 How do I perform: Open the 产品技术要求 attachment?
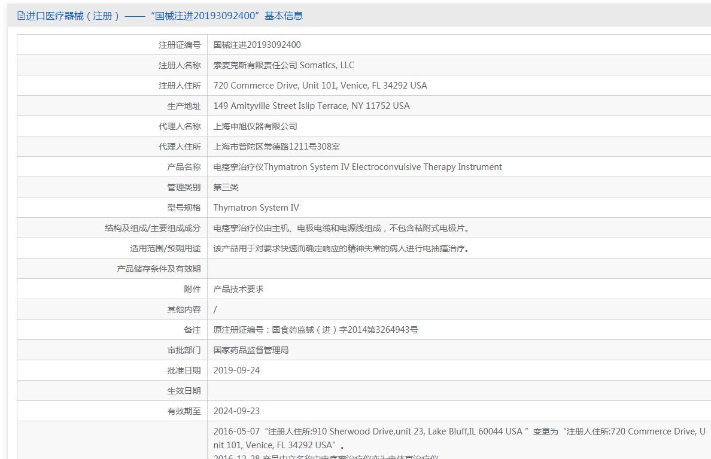239,290
